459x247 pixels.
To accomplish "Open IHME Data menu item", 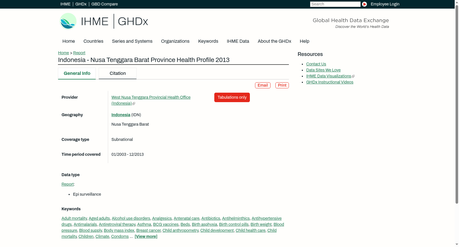I will (238, 41).
